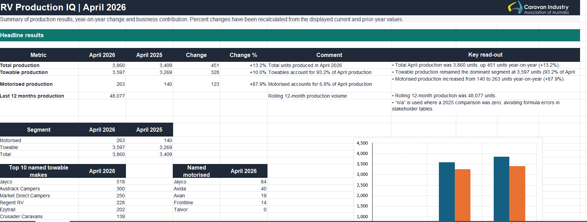
Task: Select the 'Towable production' row label
Action: [x=24, y=72]
